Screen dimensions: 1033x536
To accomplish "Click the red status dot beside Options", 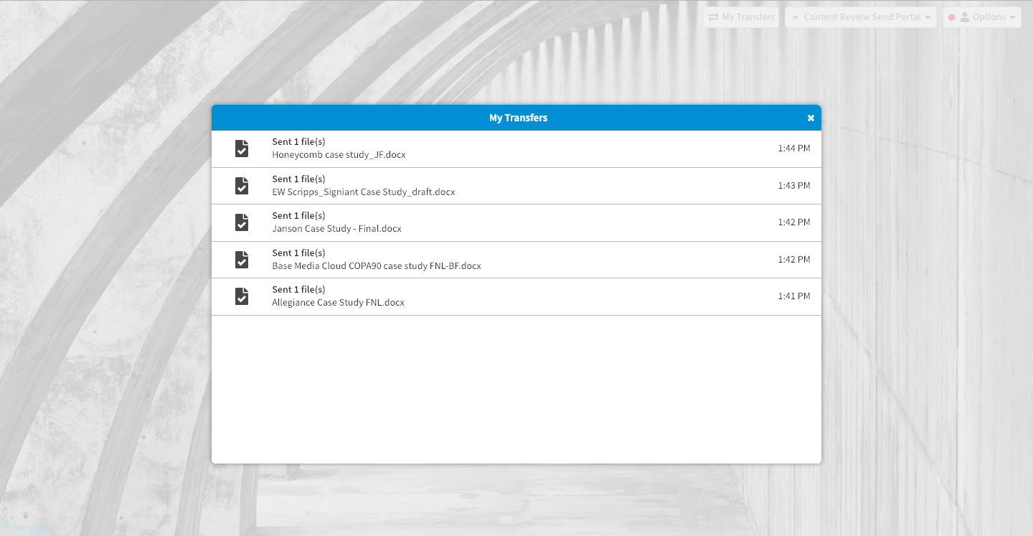I will (x=952, y=17).
